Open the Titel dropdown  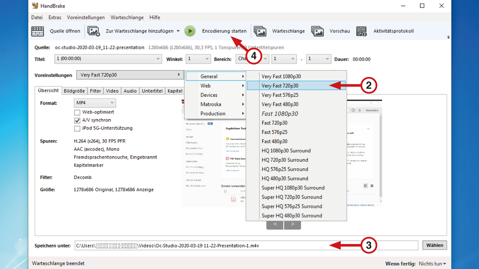click(108, 59)
